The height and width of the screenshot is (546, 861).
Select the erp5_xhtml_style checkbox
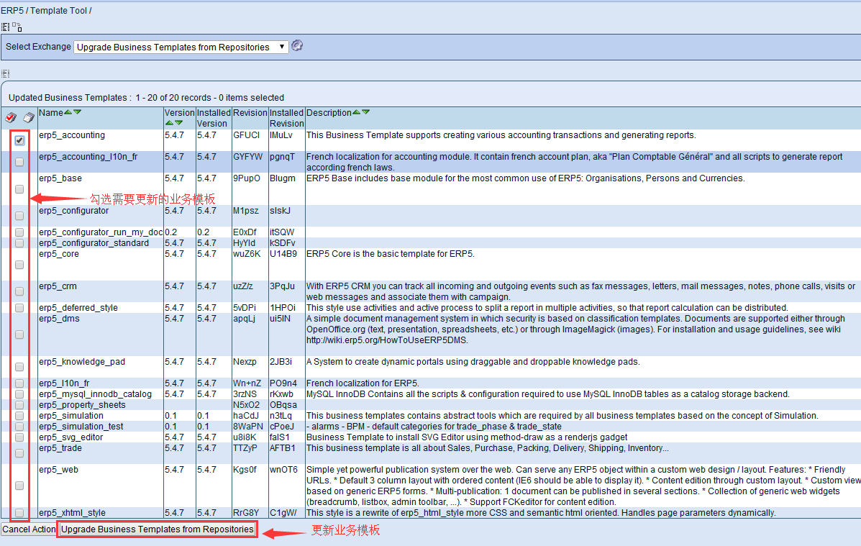19,512
